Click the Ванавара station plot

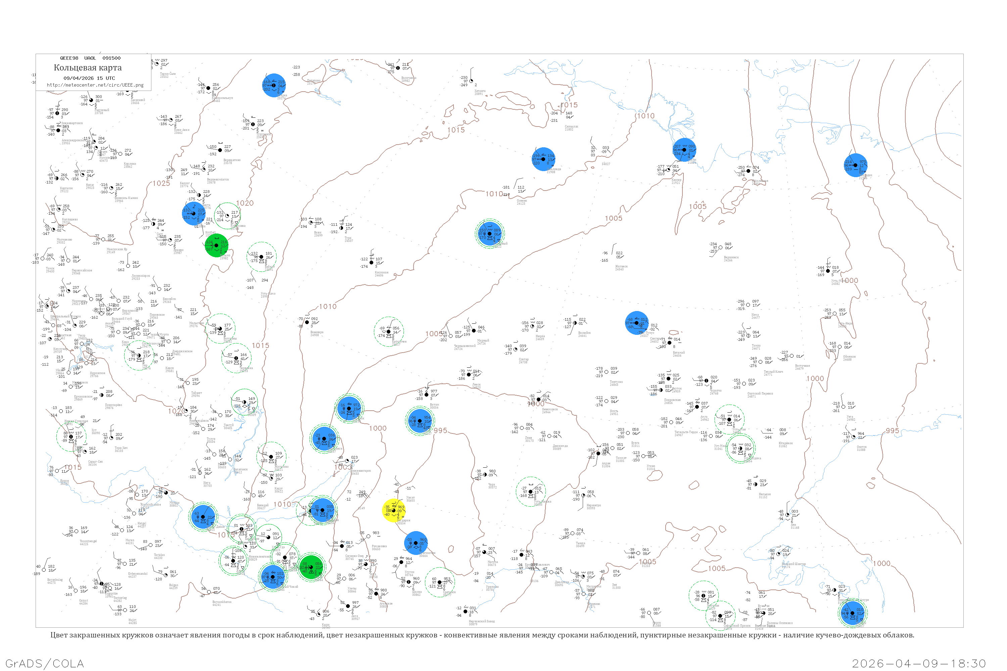(x=307, y=322)
